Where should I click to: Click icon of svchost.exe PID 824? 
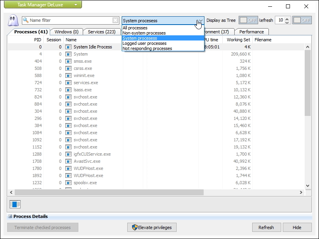click(68, 97)
